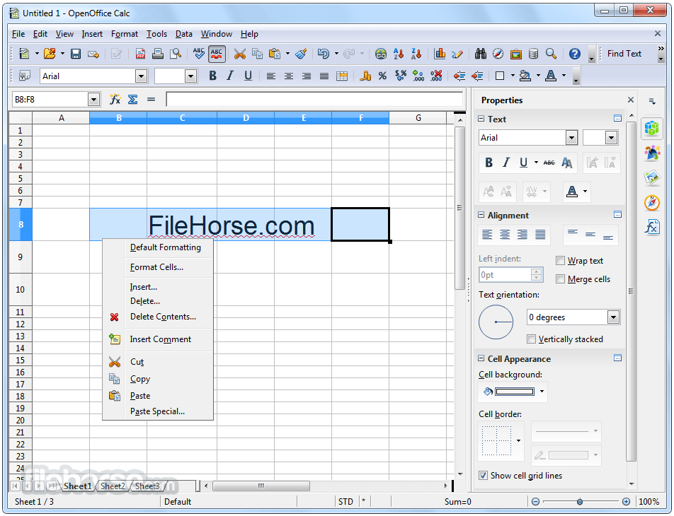Open the Tools menu
This screenshot has height=516, width=674.
coord(156,34)
